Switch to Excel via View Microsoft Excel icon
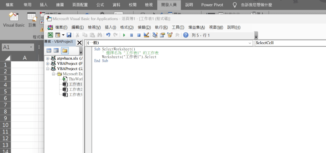326x153 pixels. [50, 35]
